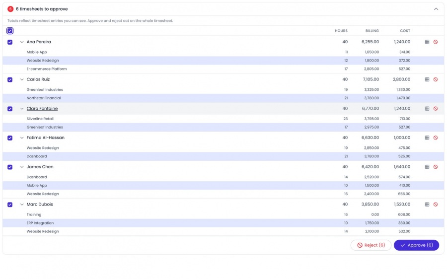Select Carlos Ruiz's Northstar Financial row
The image size is (447, 279).
pos(223,98)
